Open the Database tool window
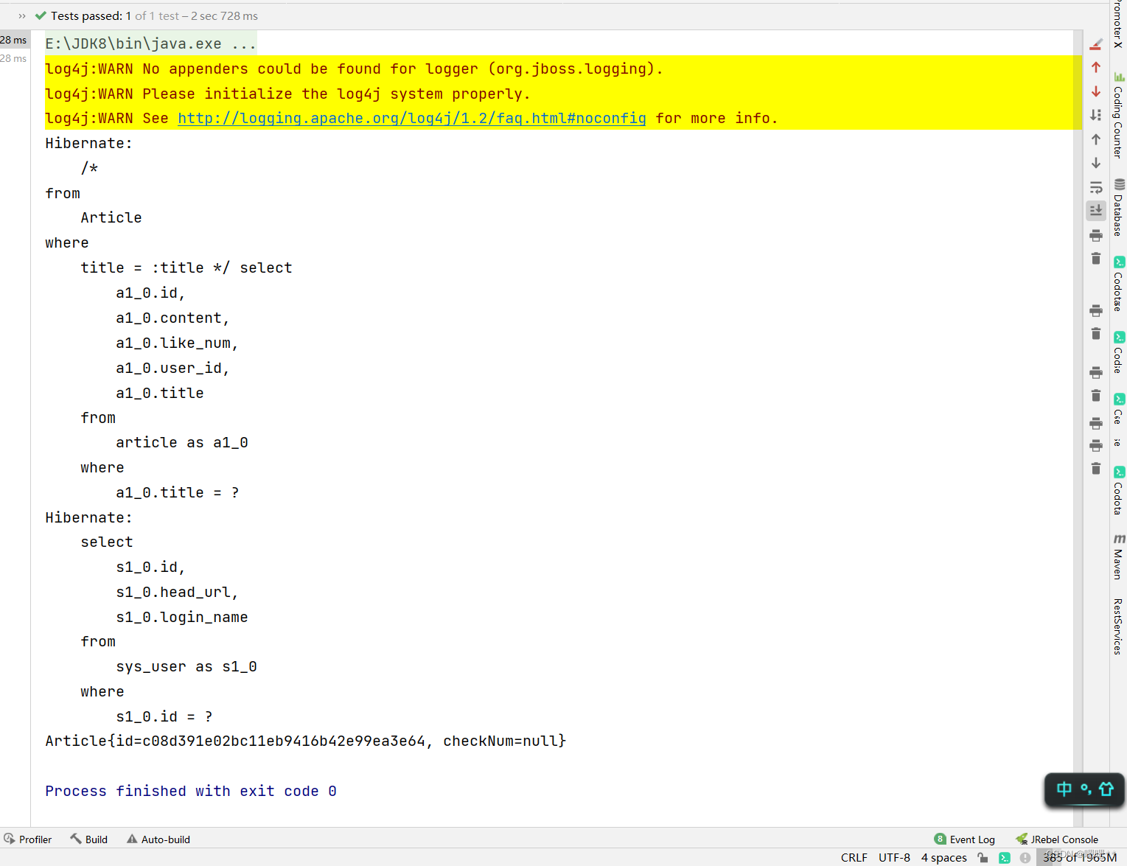Viewport: 1127px width, 866px height. tap(1118, 208)
